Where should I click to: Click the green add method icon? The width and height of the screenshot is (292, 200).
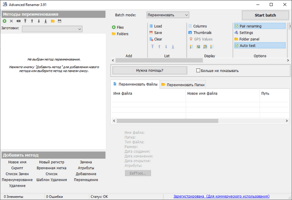coord(5,21)
